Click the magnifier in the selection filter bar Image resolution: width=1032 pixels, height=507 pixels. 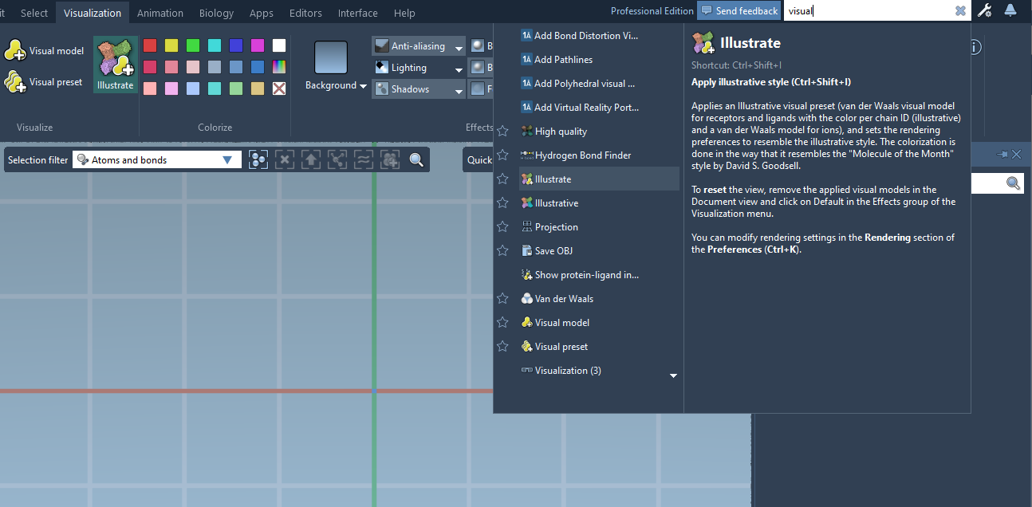[416, 160]
